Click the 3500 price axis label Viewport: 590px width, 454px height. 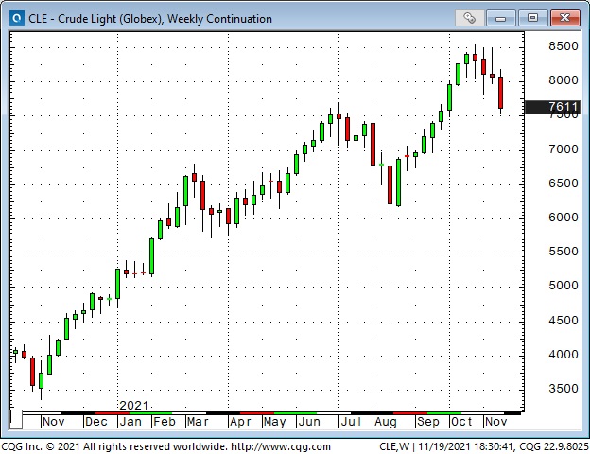(x=564, y=389)
